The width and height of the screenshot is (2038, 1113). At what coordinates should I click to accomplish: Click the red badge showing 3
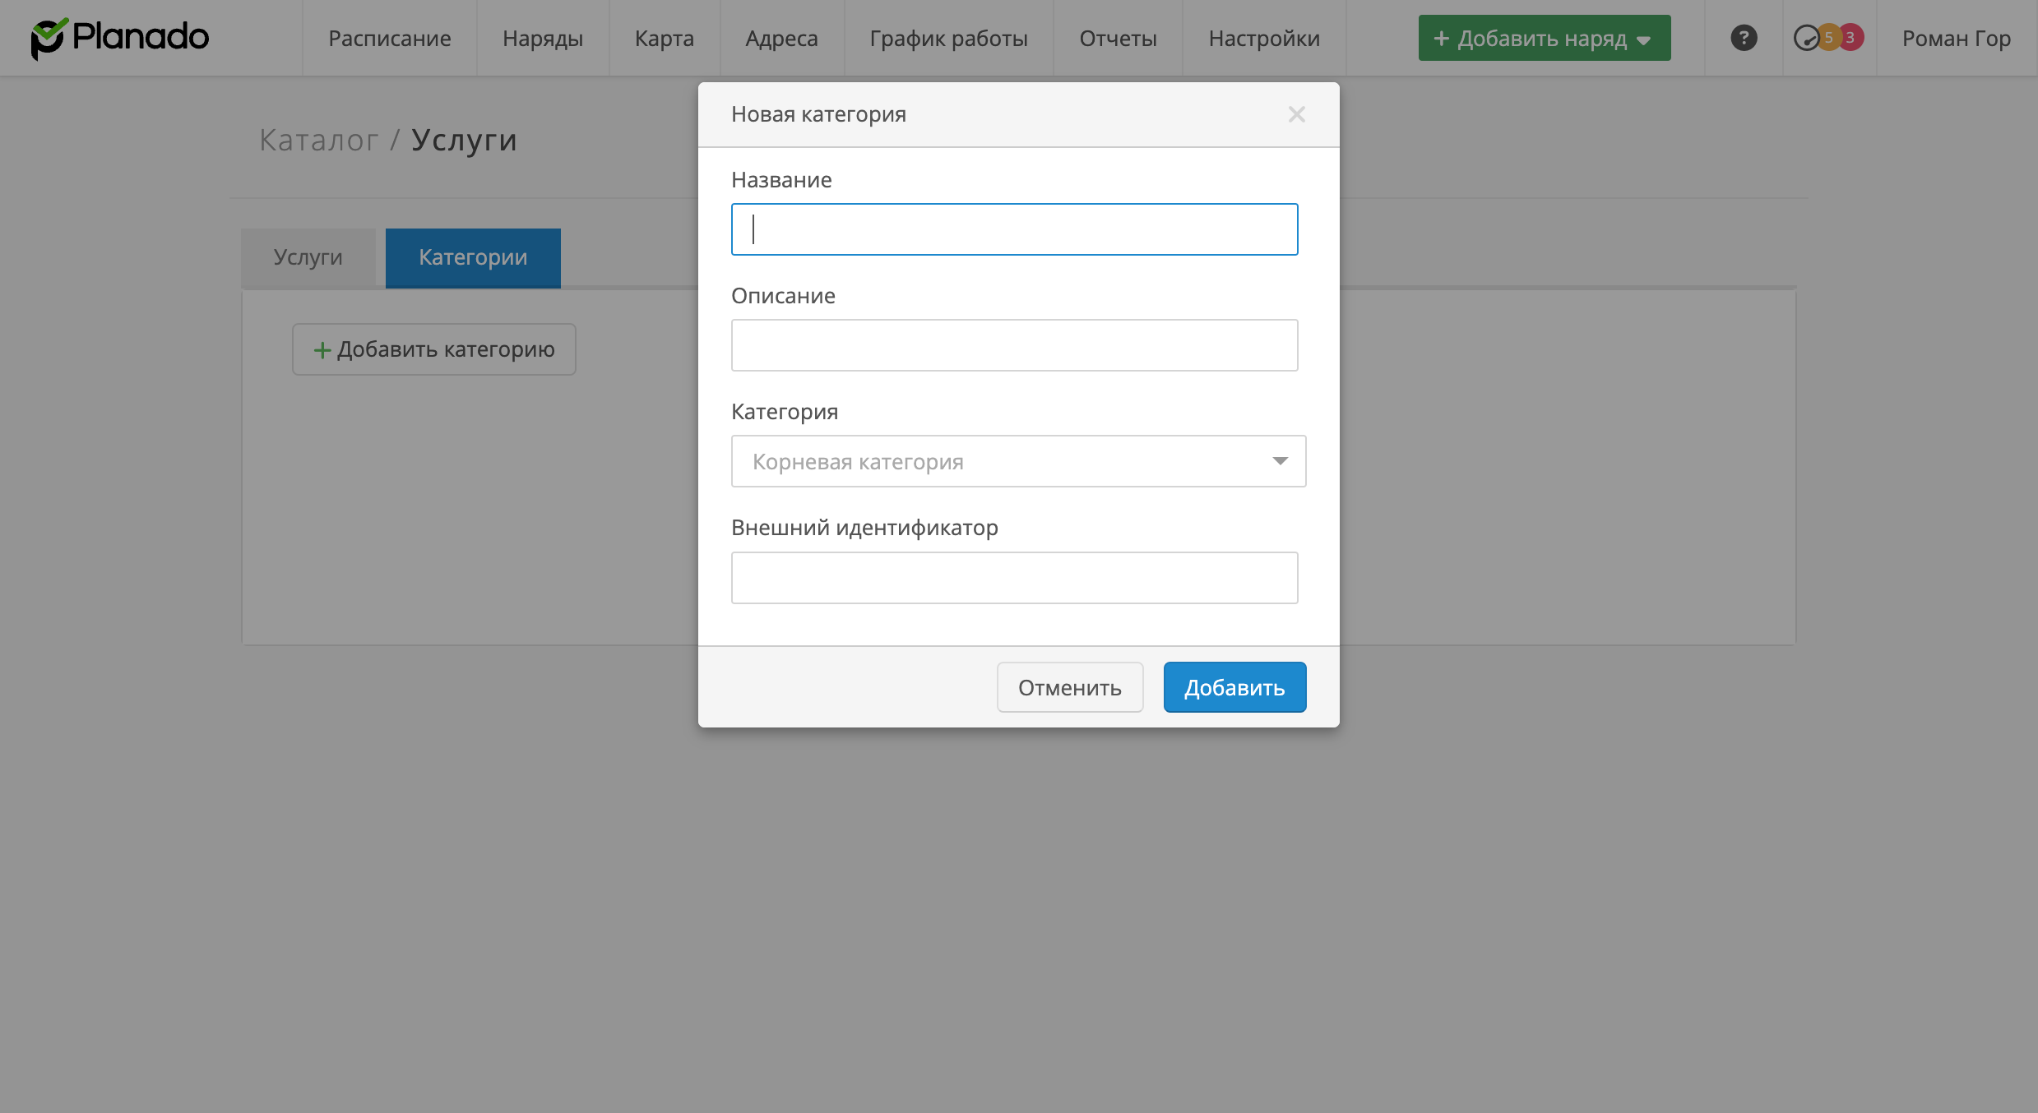[1850, 38]
